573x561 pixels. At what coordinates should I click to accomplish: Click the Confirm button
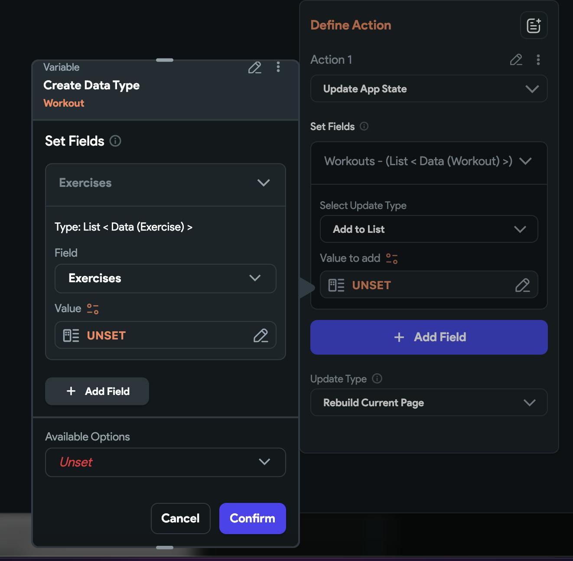pos(252,519)
